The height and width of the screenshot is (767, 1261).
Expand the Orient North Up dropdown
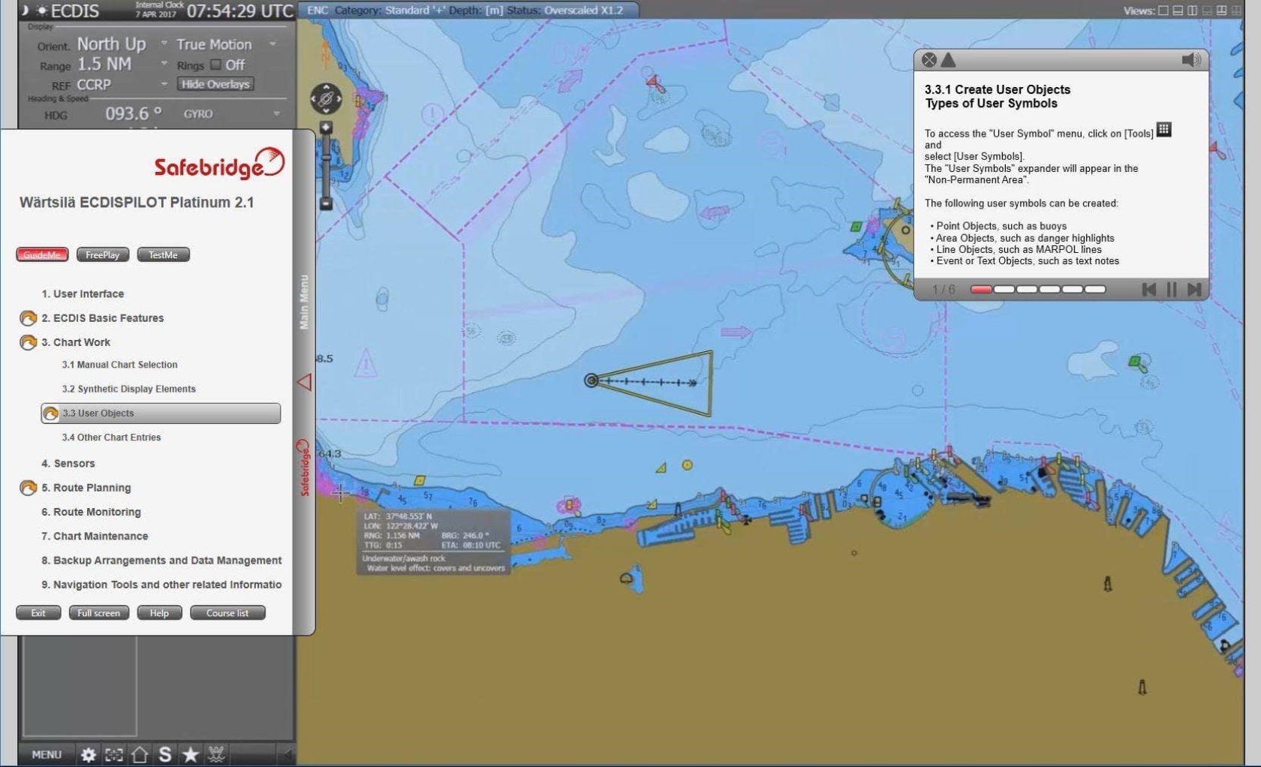164,44
